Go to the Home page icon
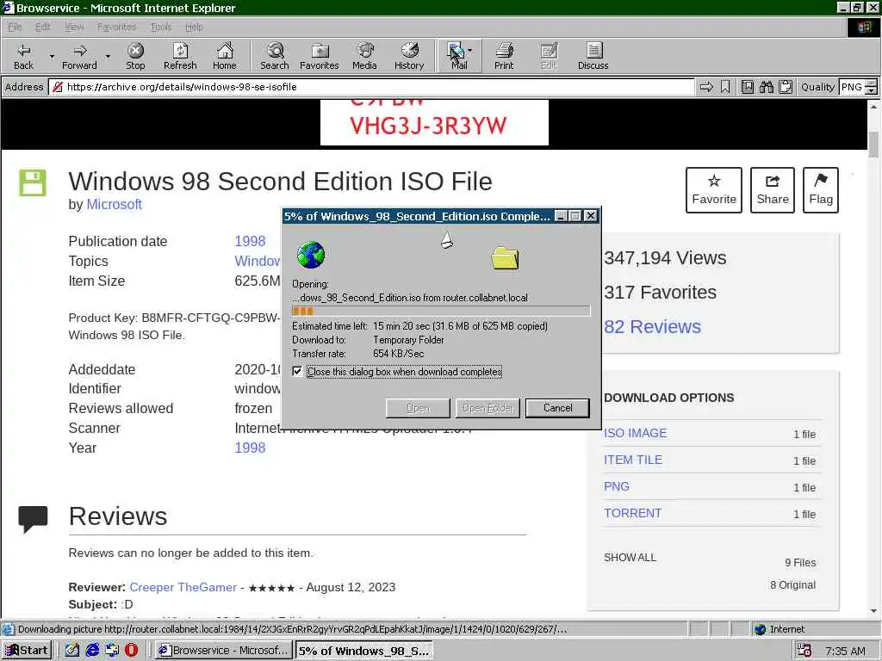Image resolution: width=882 pixels, height=661 pixels. pos(225,56)
